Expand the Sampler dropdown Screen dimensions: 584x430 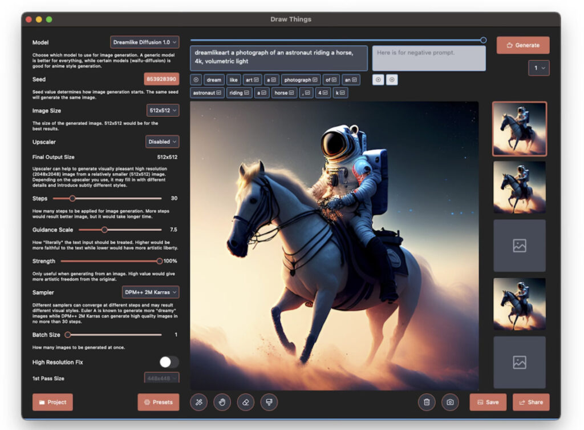[150, 292]
